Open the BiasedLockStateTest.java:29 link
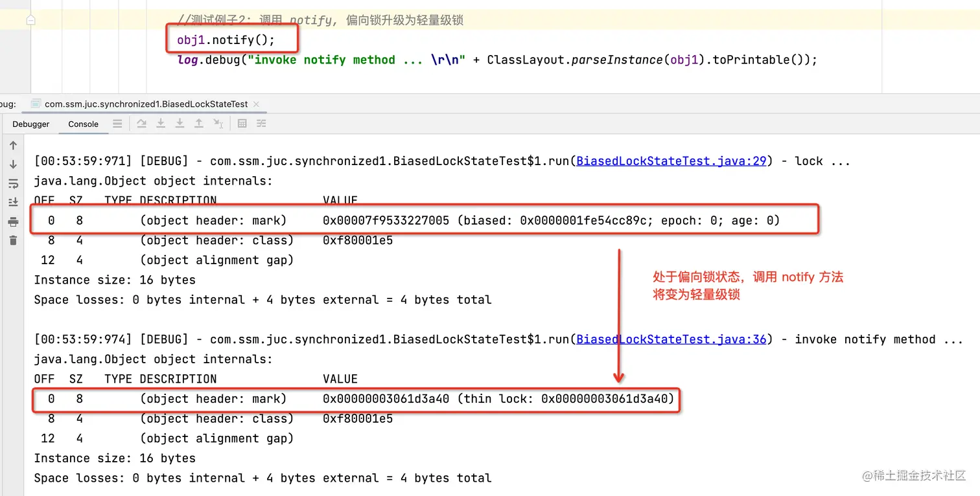This screenshot has width=980, height=496. 671,161
